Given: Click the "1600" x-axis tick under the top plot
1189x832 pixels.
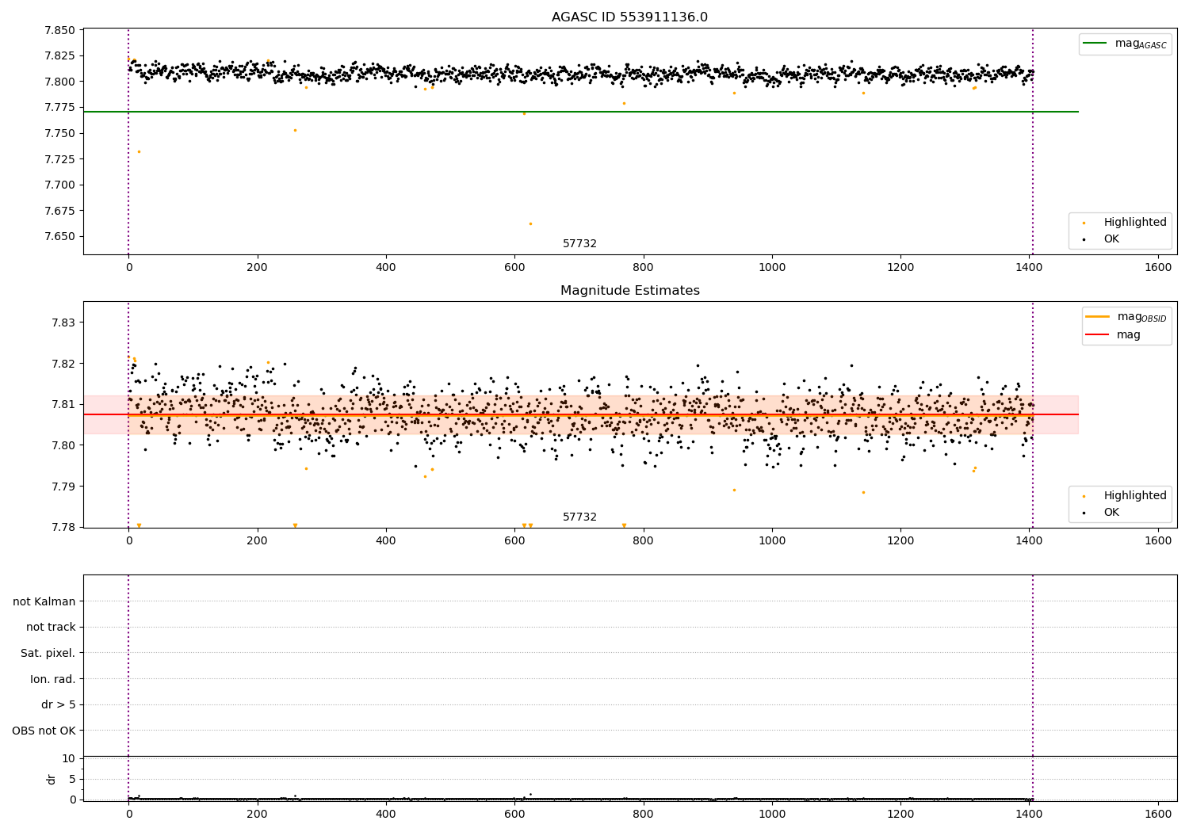Looking at the screenshot, I should 1158,268.
